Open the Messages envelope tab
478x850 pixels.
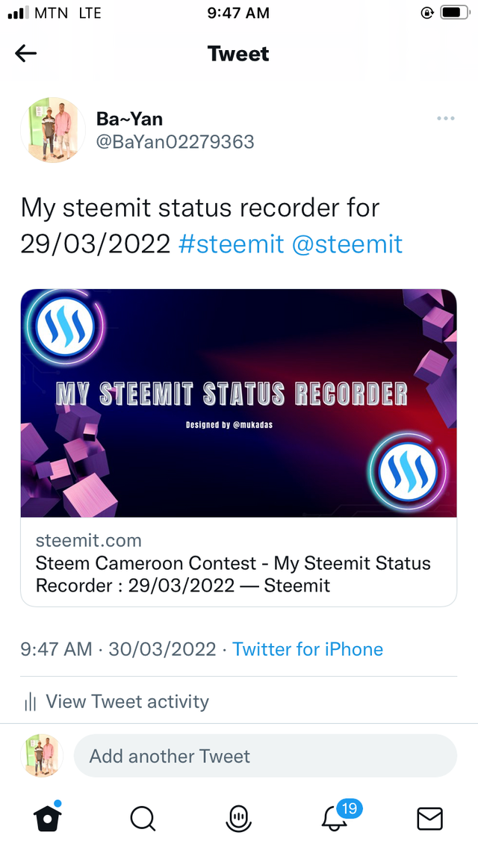click(x=429, y=819)
